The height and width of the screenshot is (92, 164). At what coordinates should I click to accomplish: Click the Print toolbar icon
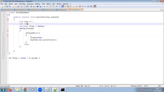18,6
